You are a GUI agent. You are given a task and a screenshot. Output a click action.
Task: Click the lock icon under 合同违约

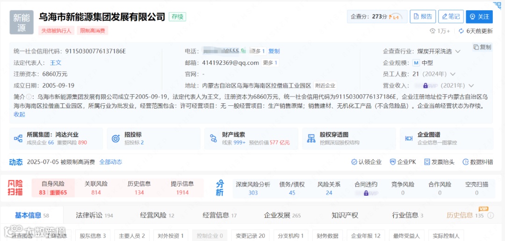tap(366, 193)
